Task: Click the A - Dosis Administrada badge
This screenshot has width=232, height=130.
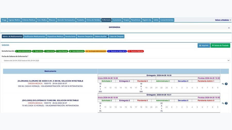Action: tap(23, 51)
